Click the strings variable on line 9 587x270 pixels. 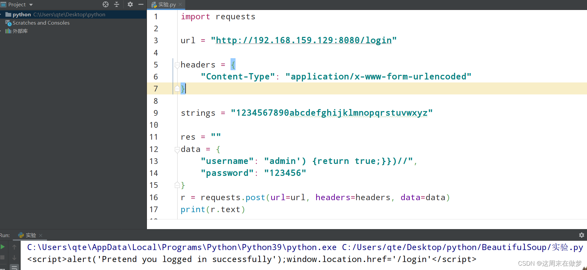click(198, 113)
